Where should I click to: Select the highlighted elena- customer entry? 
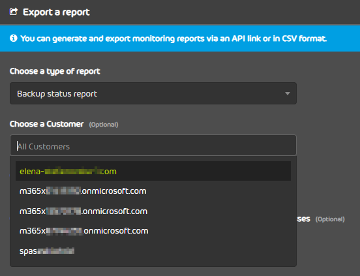153,171
